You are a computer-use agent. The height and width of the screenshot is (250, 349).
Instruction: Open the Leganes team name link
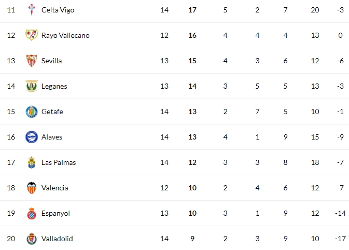pos(54,87)
